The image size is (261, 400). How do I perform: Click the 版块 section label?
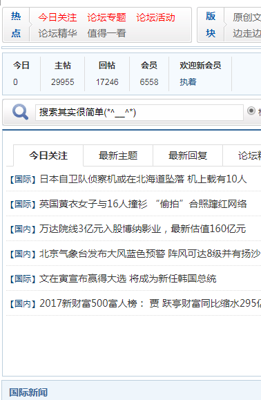coord(211,24)
